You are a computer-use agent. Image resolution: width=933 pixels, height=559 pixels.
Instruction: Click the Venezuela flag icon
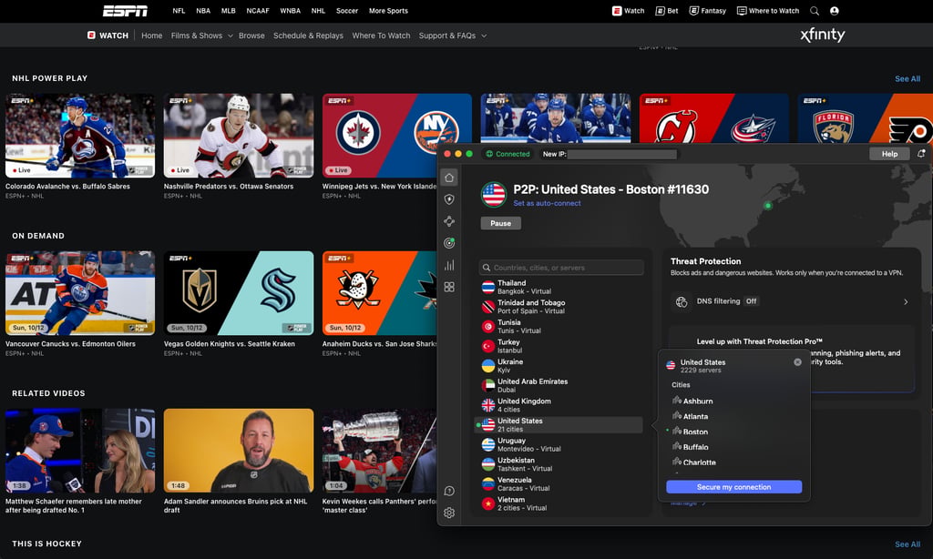pos(488,484)
